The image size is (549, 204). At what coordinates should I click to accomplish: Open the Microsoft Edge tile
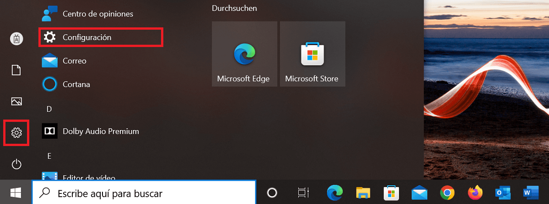click(244, 54)
